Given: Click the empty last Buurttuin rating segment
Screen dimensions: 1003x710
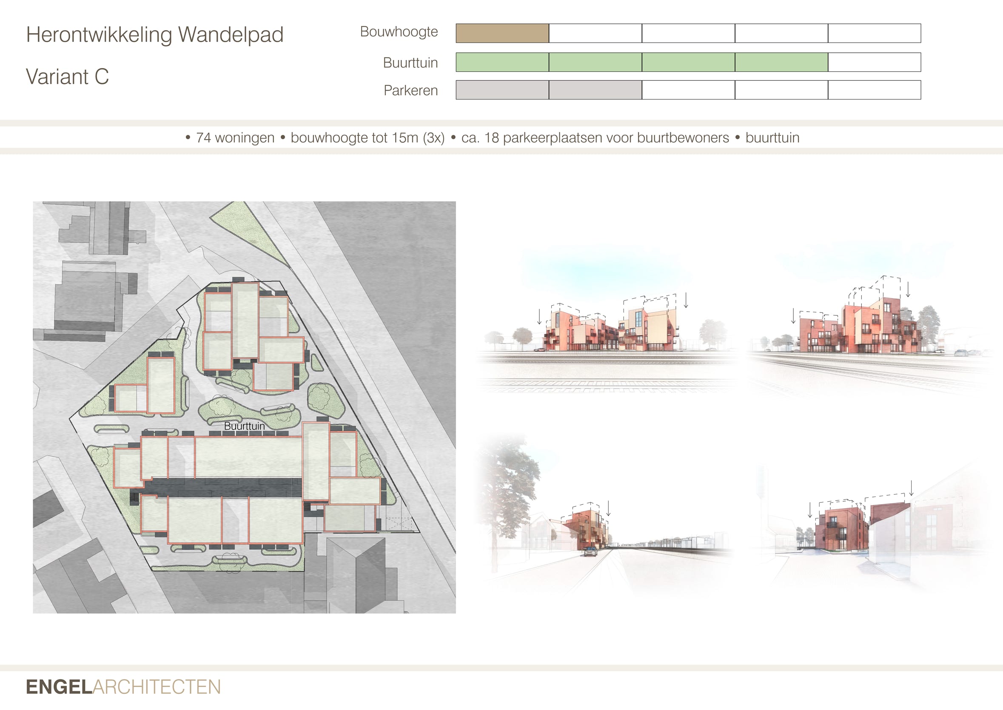Looking at the screenshot, I should pos(874,62).
